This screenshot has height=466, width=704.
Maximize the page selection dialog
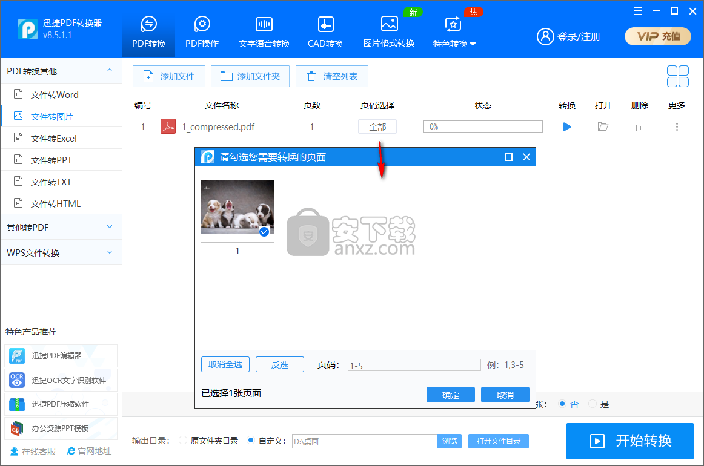pyautogui.click(x=508, y=157)
